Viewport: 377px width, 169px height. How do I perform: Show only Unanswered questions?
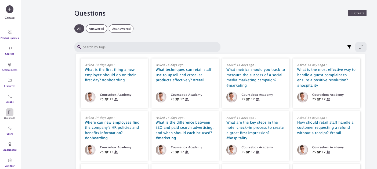coord(121,29)
